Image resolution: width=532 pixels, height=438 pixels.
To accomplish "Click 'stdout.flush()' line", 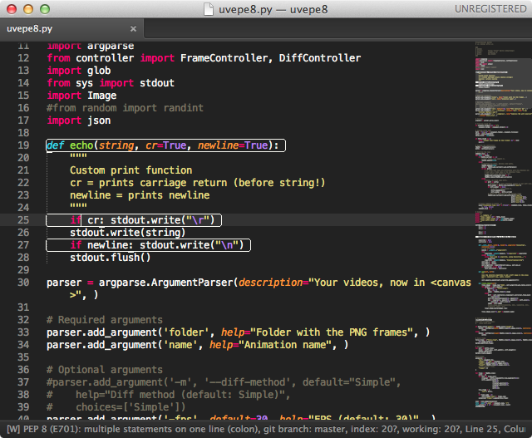I will 111,258.
